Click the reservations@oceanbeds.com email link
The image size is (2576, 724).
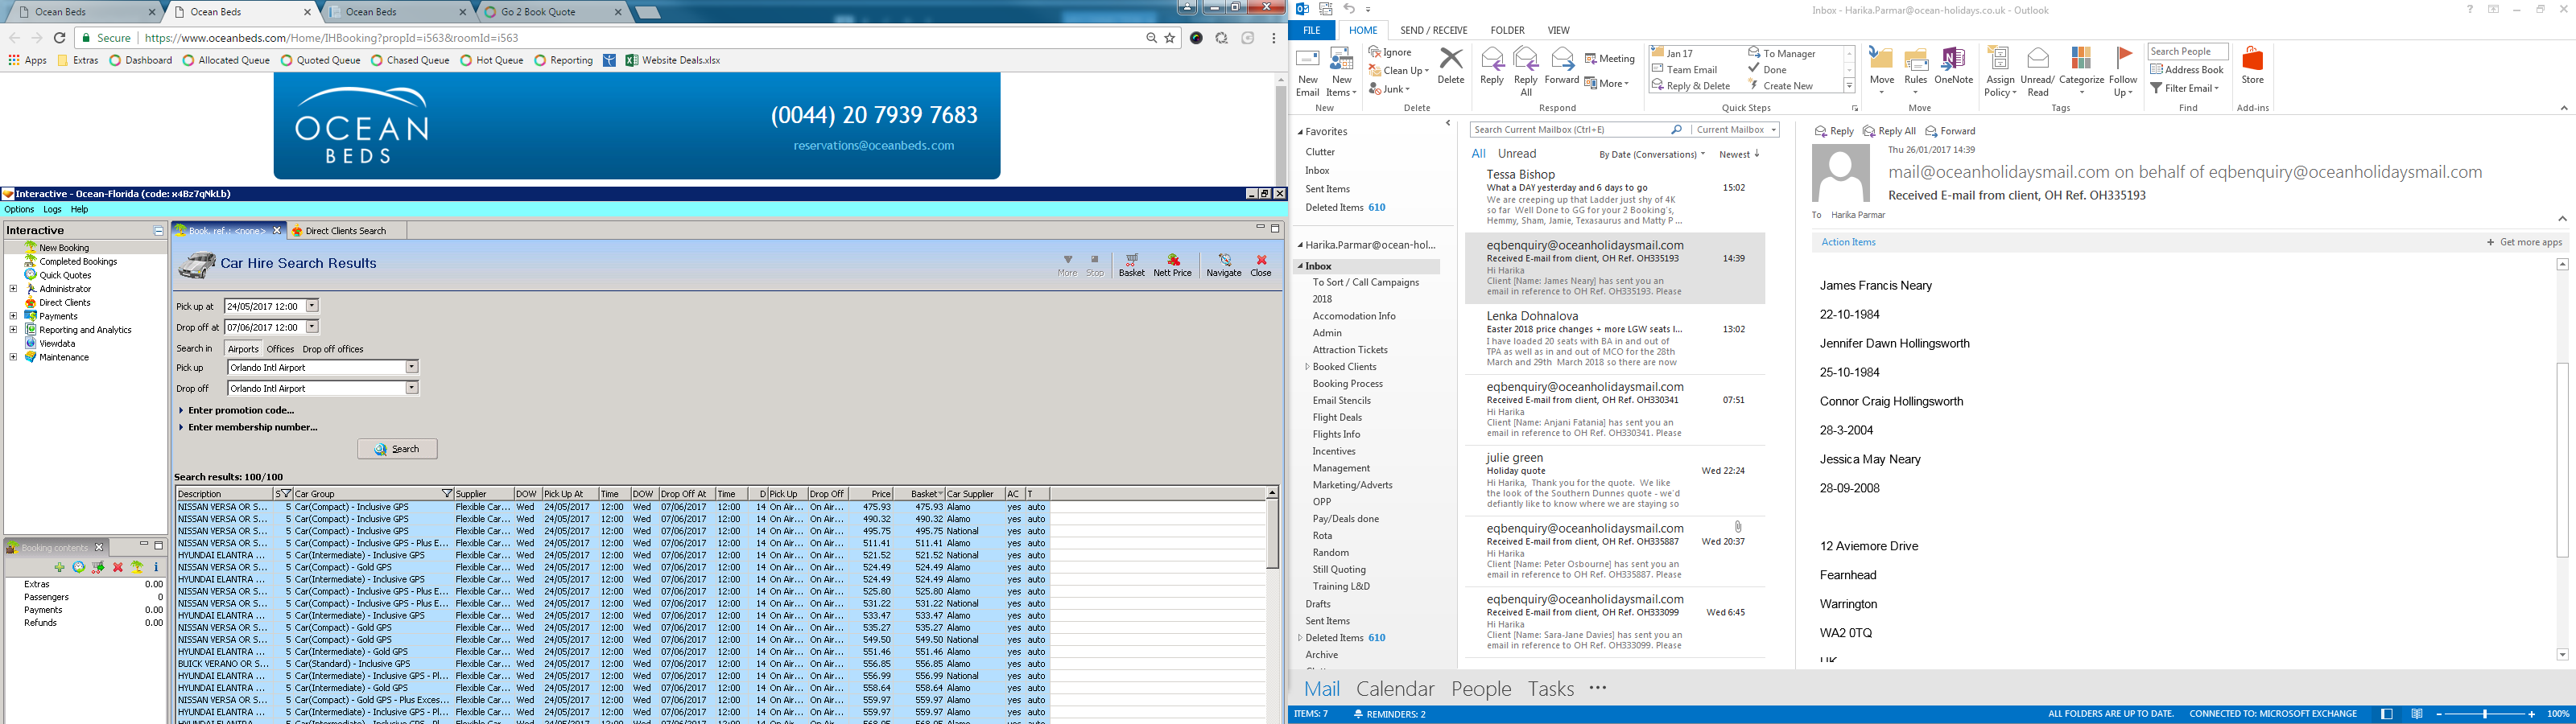pos(873,145)
